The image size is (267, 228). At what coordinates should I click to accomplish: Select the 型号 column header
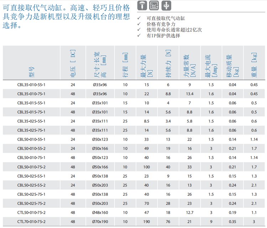[x=31, y=74]
